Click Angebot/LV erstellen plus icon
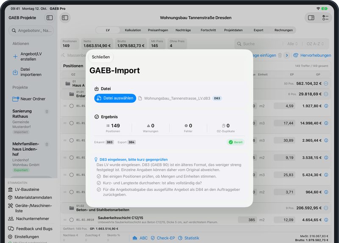The height and width of the screenshot is (243, 339). pyautogui.click(x=15, y=56)
